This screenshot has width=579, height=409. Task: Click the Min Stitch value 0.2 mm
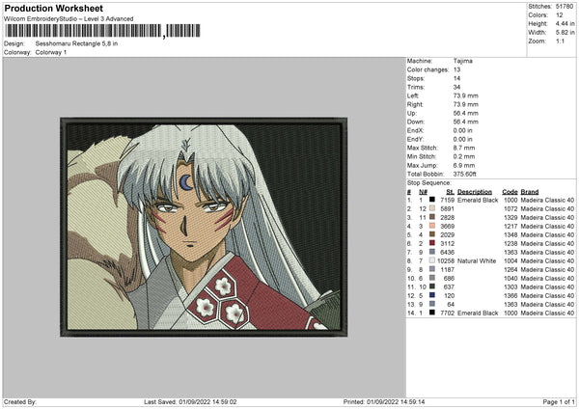[x=464, y=156]
